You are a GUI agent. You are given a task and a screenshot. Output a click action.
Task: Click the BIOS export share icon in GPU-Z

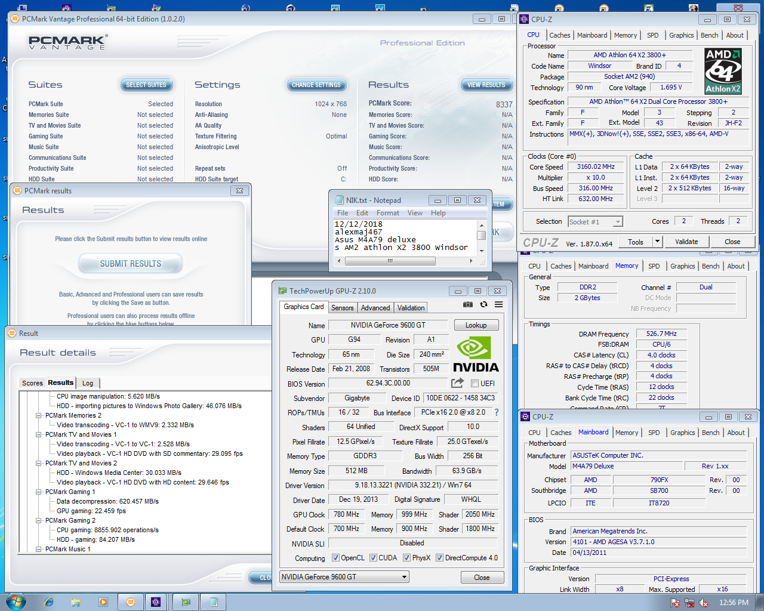458,383
